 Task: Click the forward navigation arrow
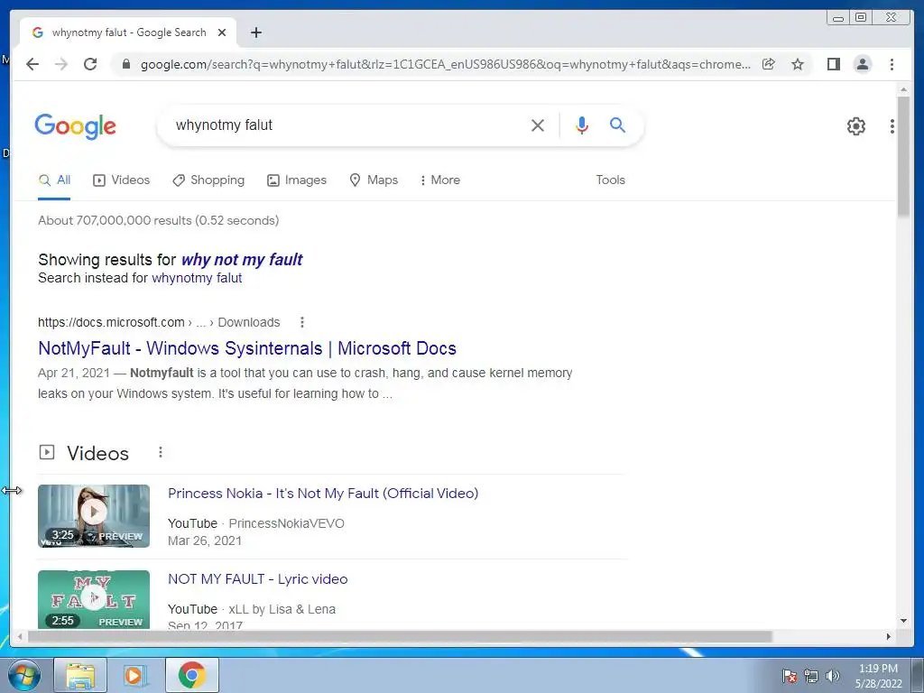(61, 64)
